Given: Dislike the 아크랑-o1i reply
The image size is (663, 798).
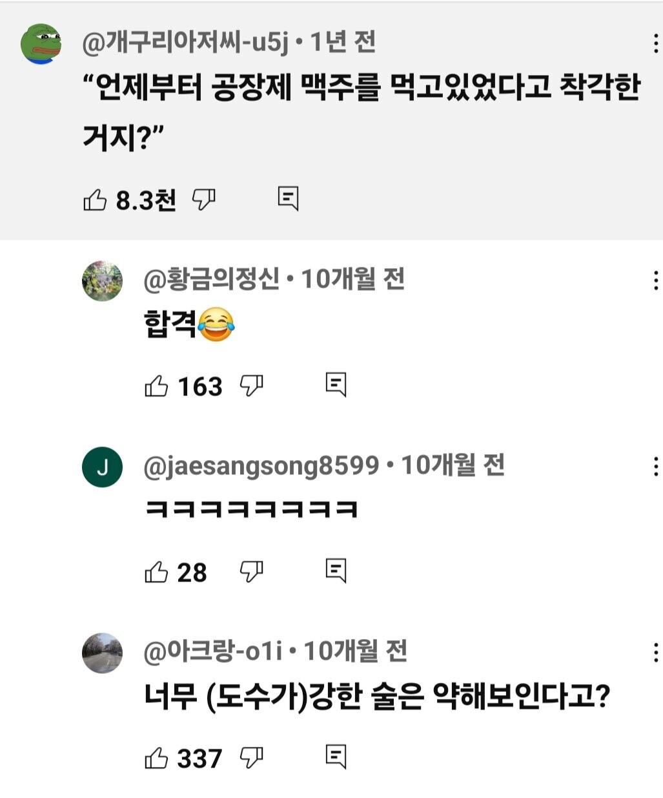Looking at the screenshot, I should tap(251, 757).
